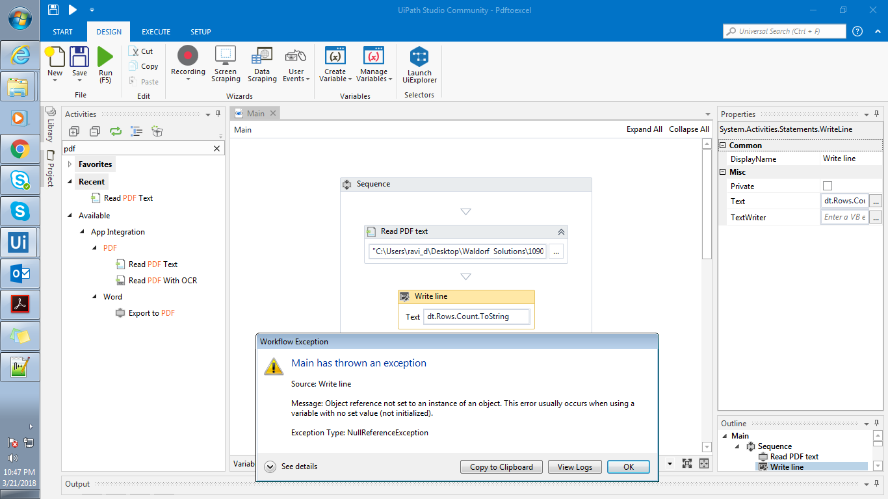Select the DESIGN ribbon tab
888x499 pixels.
click(x=109, y=32)
